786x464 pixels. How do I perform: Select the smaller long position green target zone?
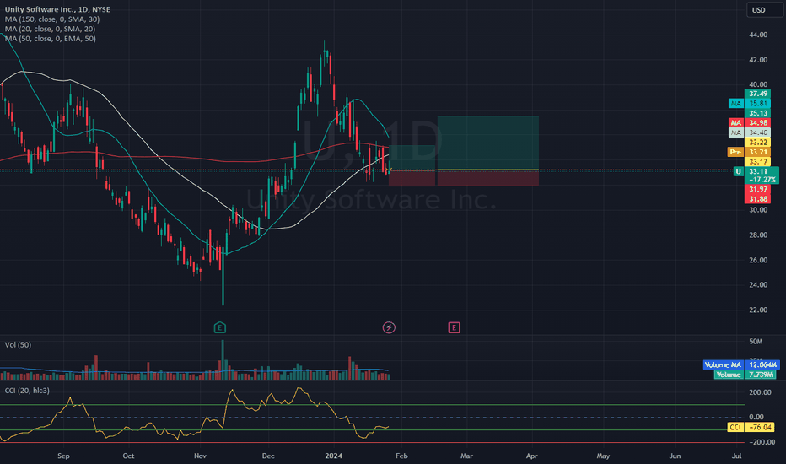pos(412,158)
